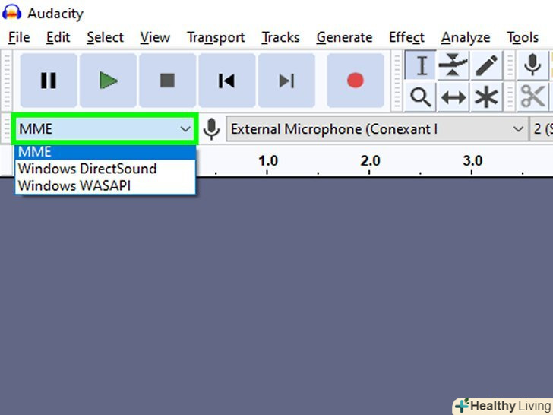Open the Tracks menu
Image resolution: width=553 pixels, height=415 pixels.
280,37
